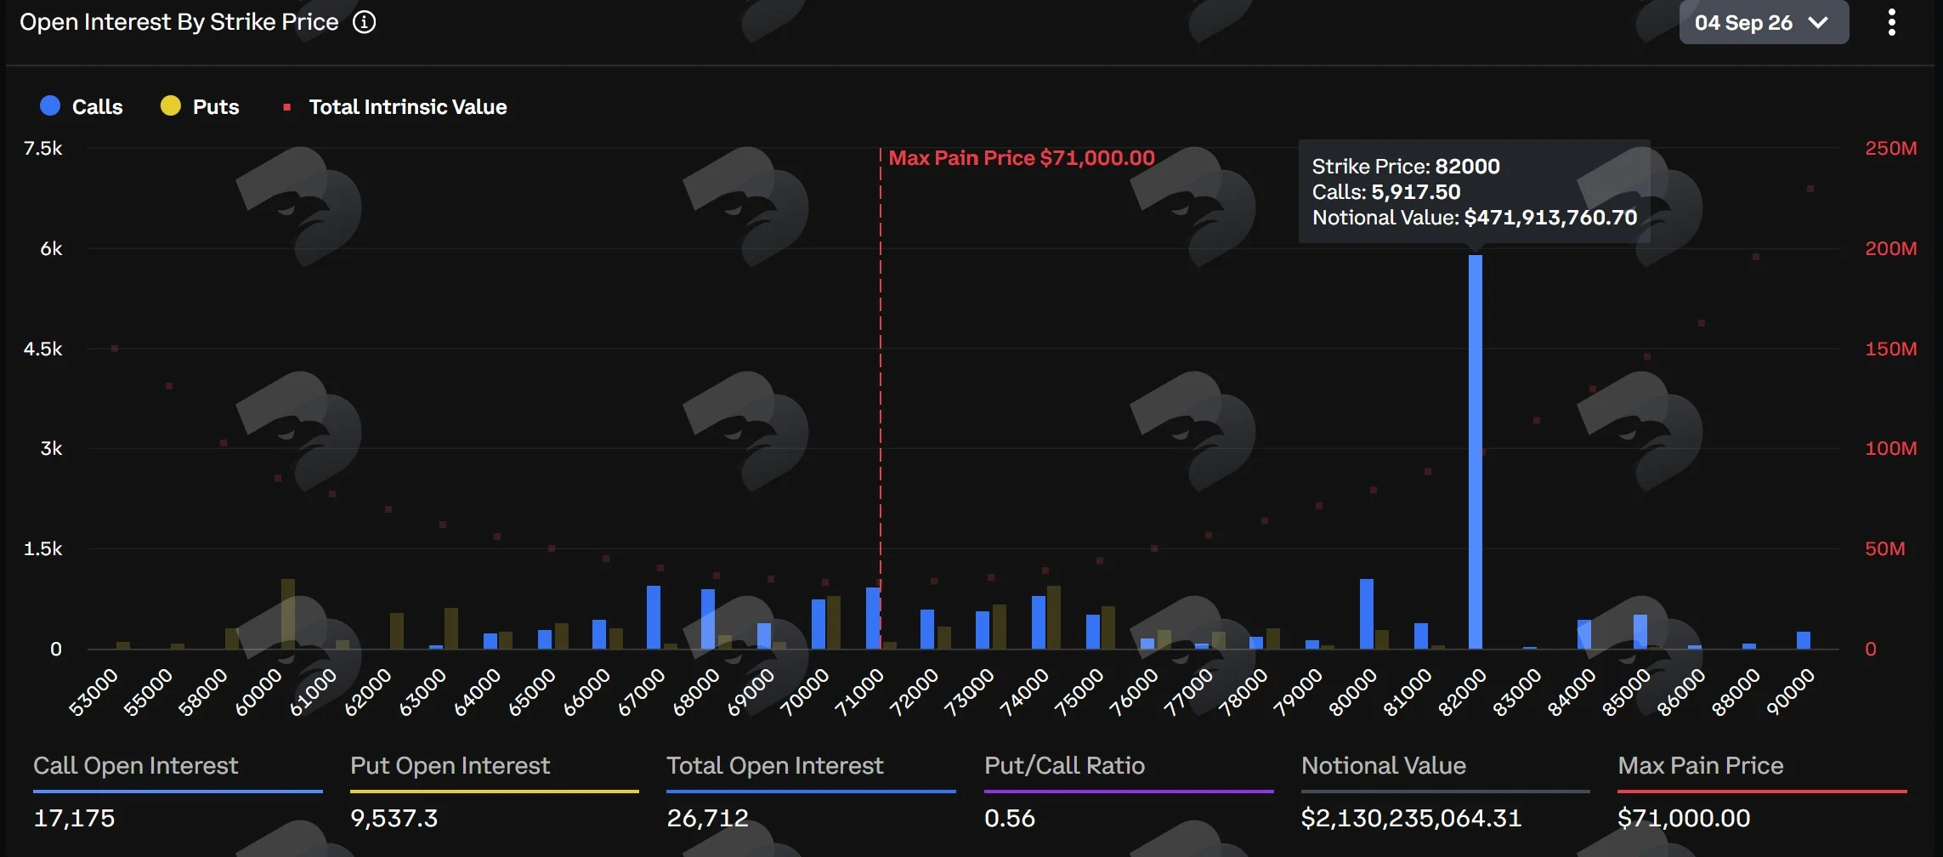The height and width of the screenshot is (857, 1943).
Task: Toggle the Puts series in the legend
Action: pyautogui.click(x=200, y=106)
